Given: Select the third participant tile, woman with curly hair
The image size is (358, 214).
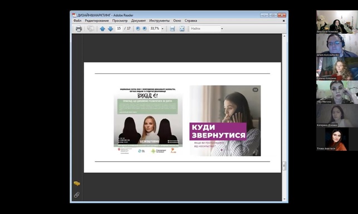Looking at the screenshot, I should (x=337, y=69).
